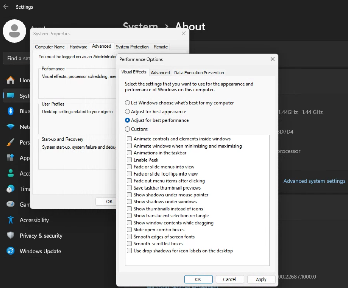The height and width of the screenshot is (288, 348).
Task: Check Enable Peek
Action: (129, 160)
